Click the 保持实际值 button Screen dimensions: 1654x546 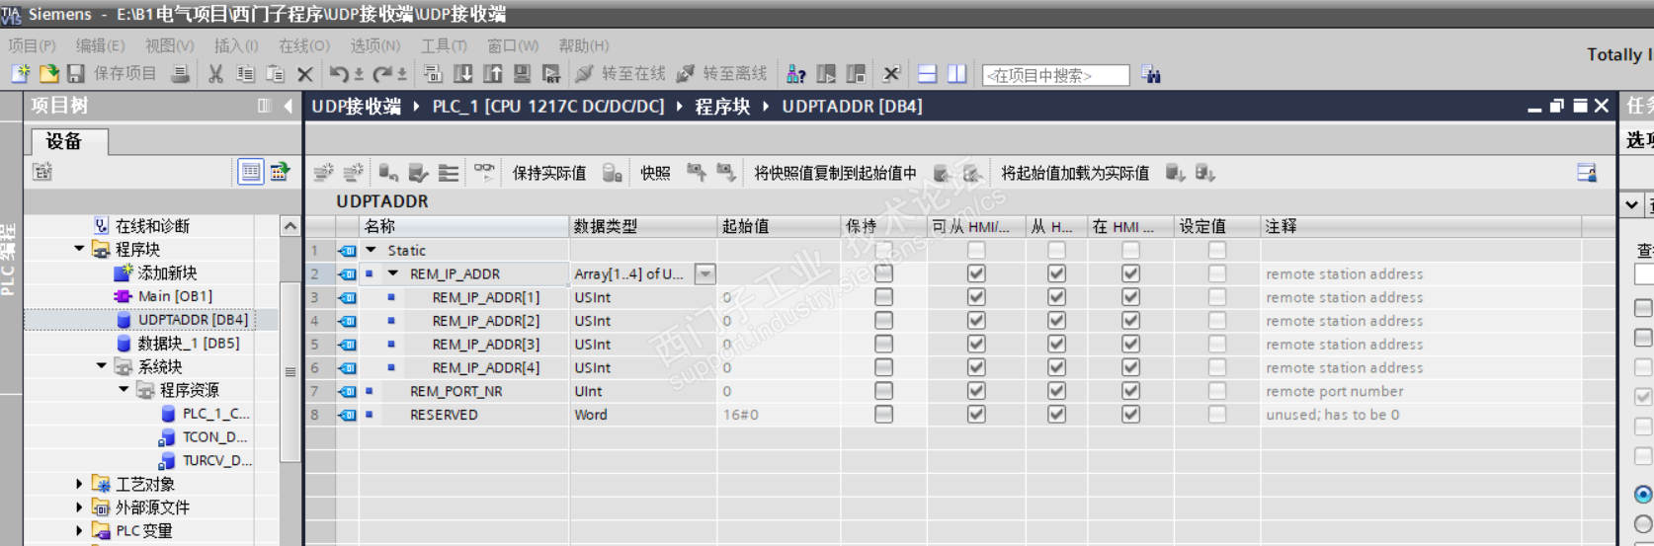548,173
